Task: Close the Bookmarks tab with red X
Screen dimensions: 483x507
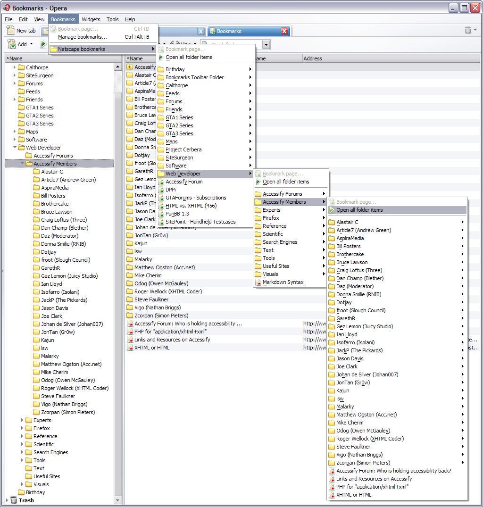Action: click(x=284, y=31)
